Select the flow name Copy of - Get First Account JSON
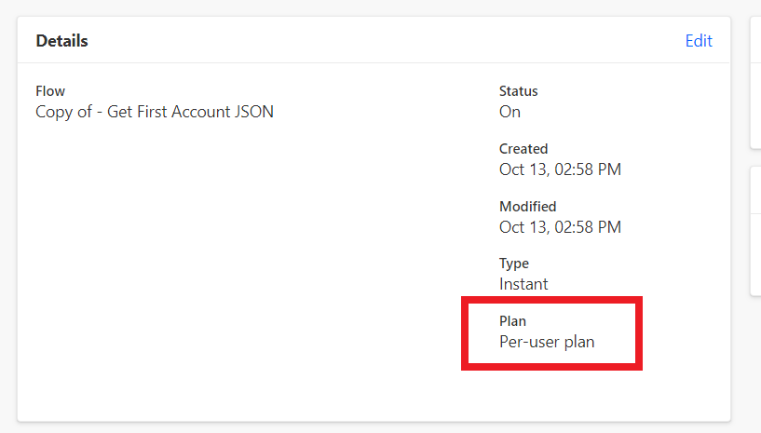 155,112
